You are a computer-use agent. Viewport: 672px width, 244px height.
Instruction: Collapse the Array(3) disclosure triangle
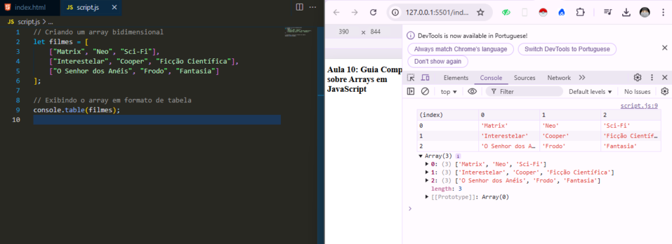421,156
